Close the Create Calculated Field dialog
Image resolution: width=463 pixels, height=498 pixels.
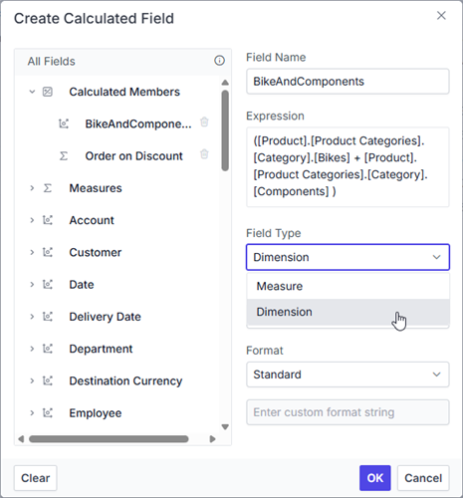pyautogui.click(x=441, y=15)
